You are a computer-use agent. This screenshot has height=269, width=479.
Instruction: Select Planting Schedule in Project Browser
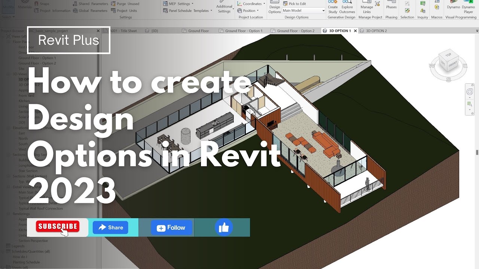point(27,262)
